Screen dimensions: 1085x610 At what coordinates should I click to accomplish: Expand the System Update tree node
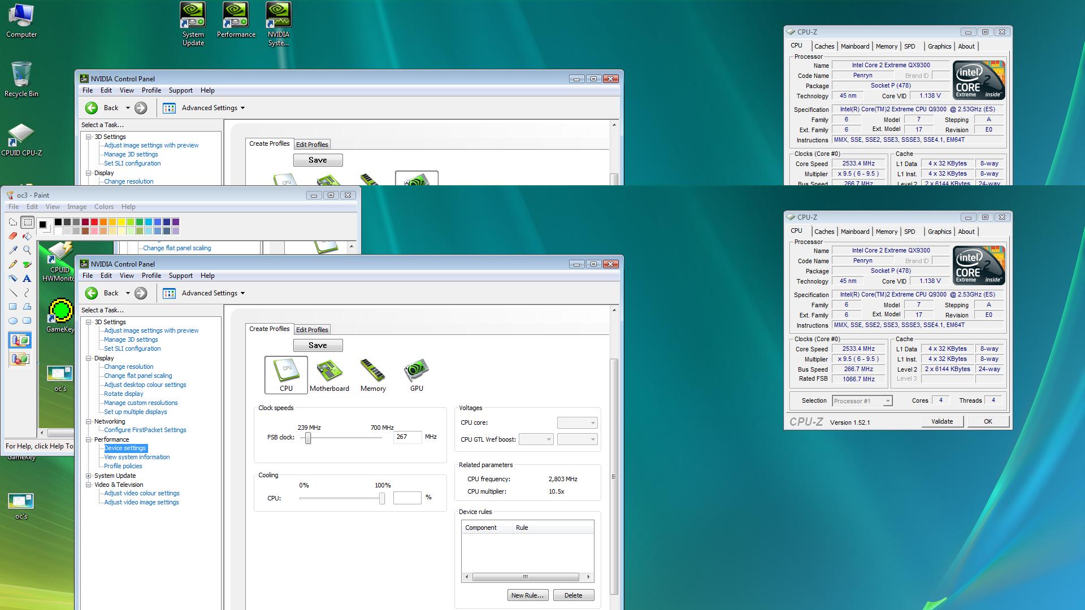pos(89,476)
